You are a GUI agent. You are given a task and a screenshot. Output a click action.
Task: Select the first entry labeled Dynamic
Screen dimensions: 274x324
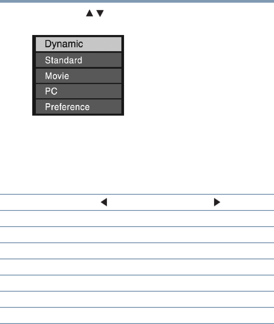pyautogui.click(x=77, y=44)
